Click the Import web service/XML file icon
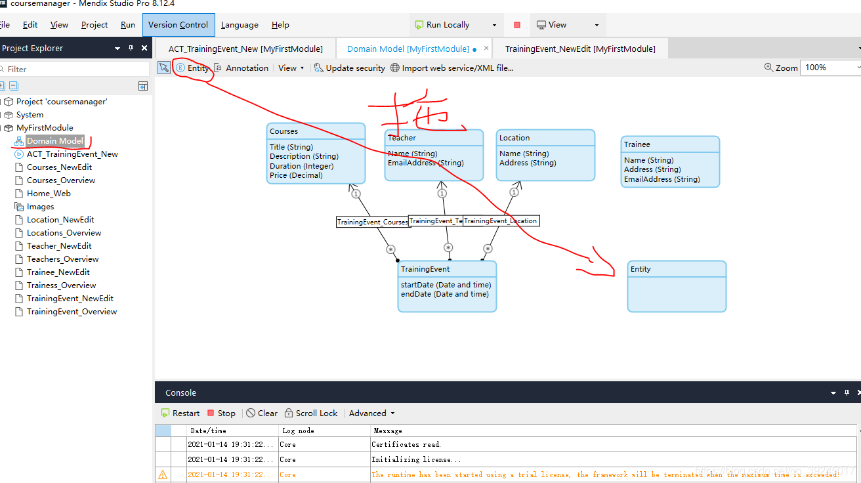 click(x=395, y=68)
